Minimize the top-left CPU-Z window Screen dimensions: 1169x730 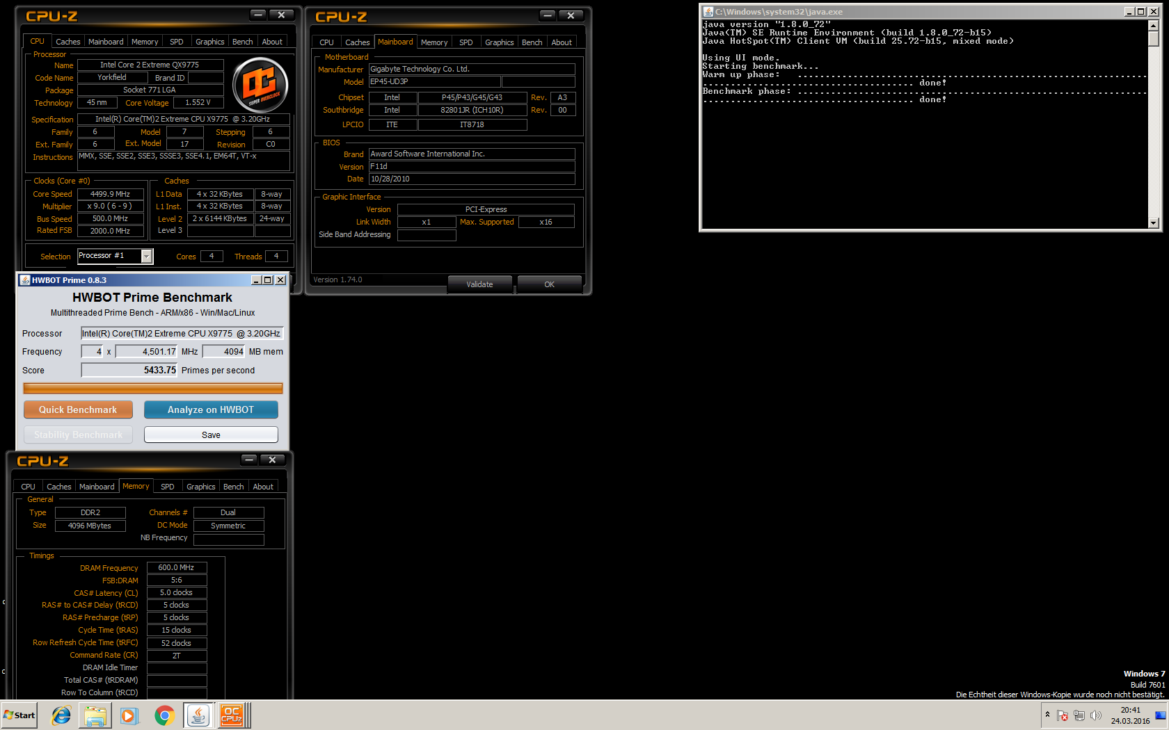[258, 15]
